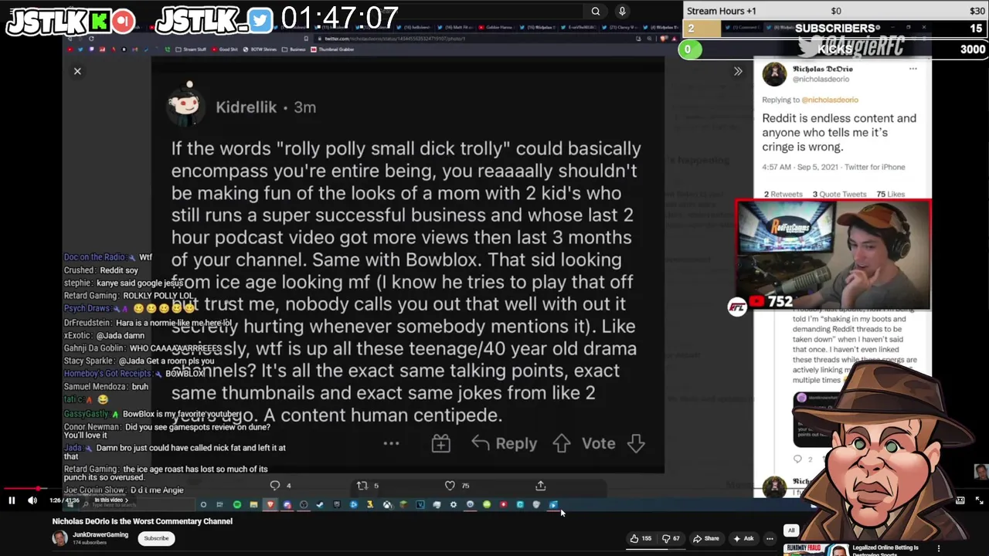The width and height of the screenshot is (989, 556).
Task: Open the Task View taskbar button
Action: [x=219, y=505]
